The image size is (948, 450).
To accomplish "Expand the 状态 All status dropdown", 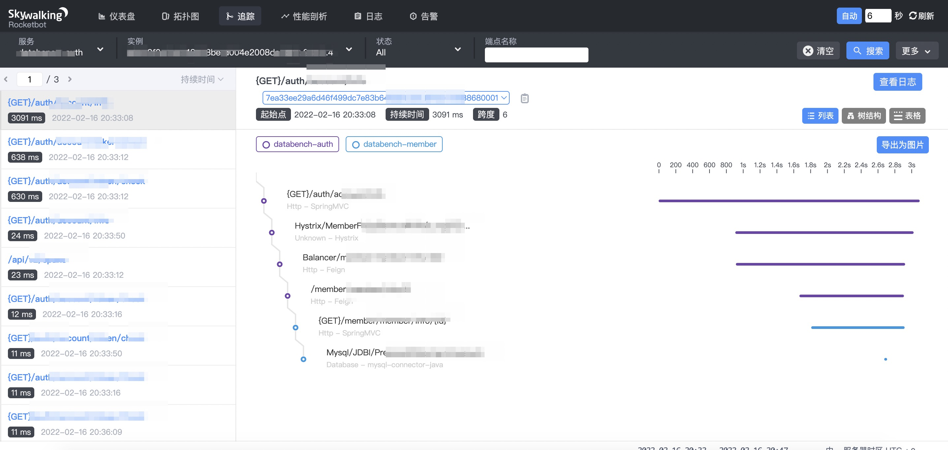I will point(418,50).
